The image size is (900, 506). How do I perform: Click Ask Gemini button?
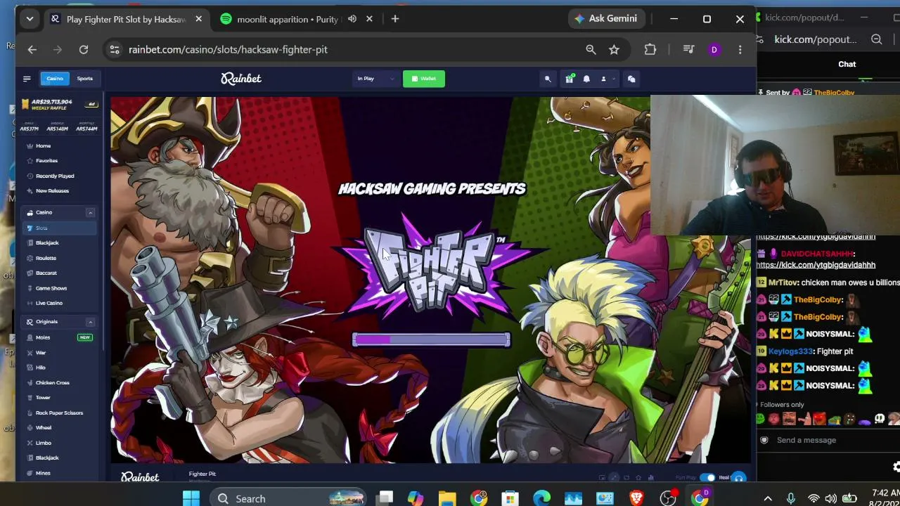(606, 19)
